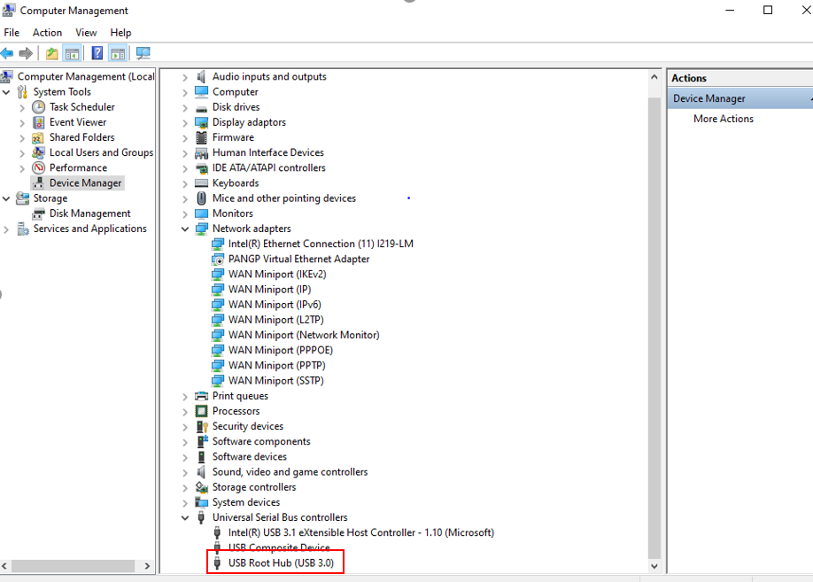Click the Processors icon
Viewport: 813px width, 582px height.
201,411
